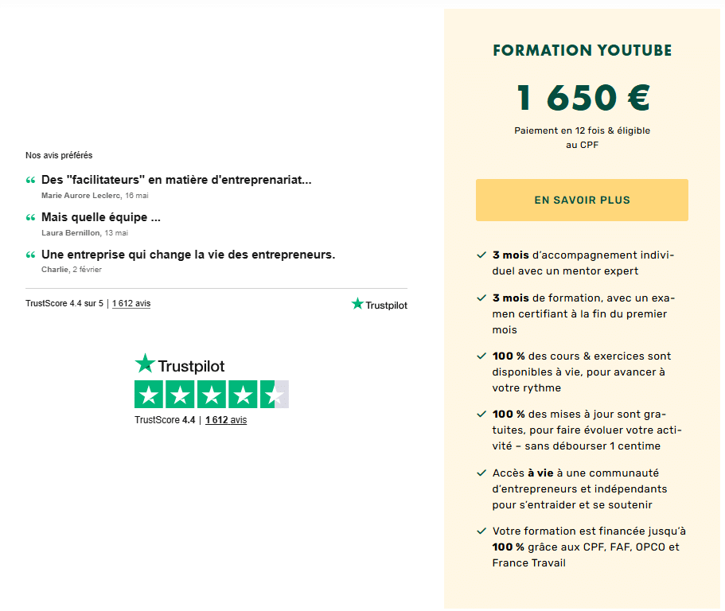The height and width of the screenshot is (611, 725).
Task: Click the checkmark next to 3 mois d'accompagnement
Action: (481, 255)
